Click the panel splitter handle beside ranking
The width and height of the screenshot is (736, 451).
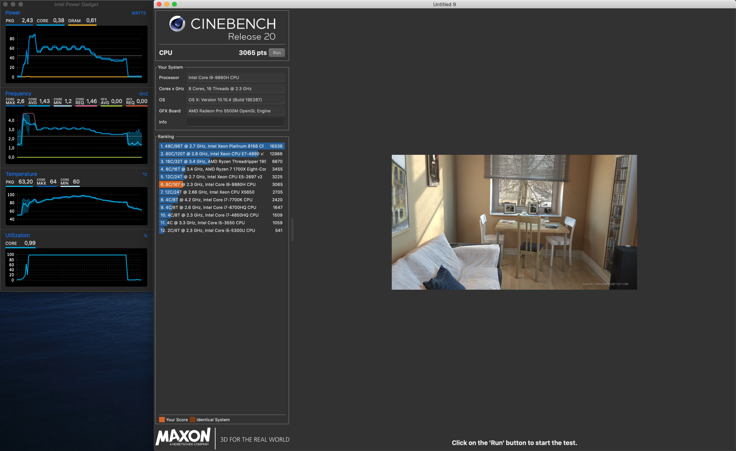coord(292,230)
